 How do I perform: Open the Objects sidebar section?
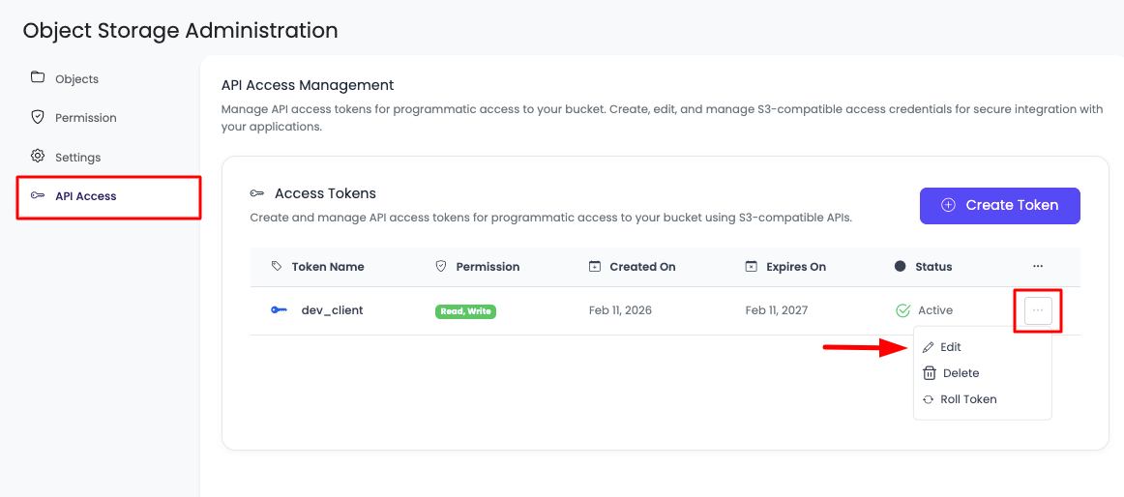pos(76,79)
